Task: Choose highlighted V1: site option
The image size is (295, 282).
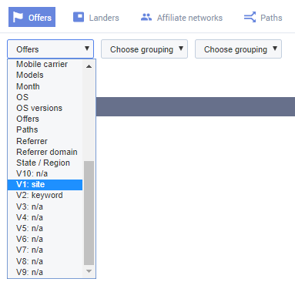Action: [45, 185]
